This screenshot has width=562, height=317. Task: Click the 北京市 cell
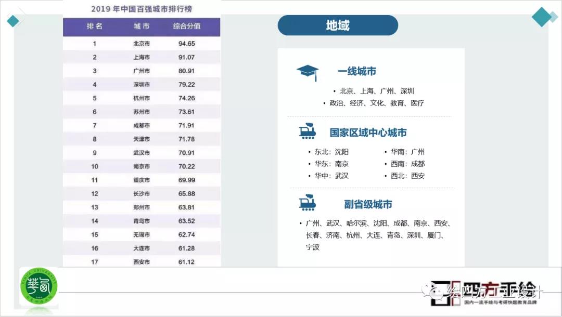pyautogui.click(x=142, y=44)
